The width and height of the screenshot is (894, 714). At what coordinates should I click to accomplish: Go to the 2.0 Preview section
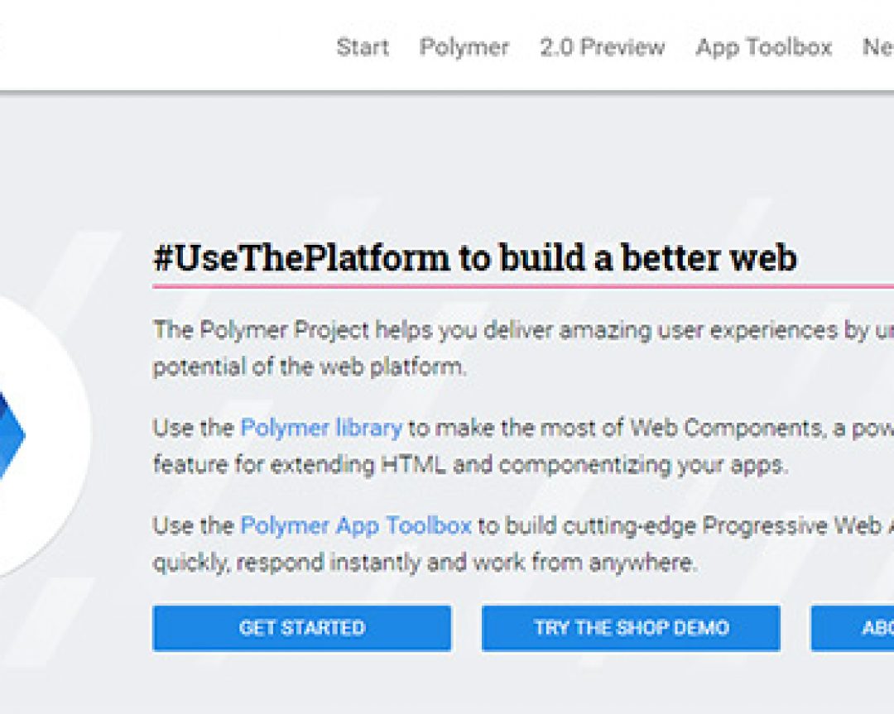602,47
